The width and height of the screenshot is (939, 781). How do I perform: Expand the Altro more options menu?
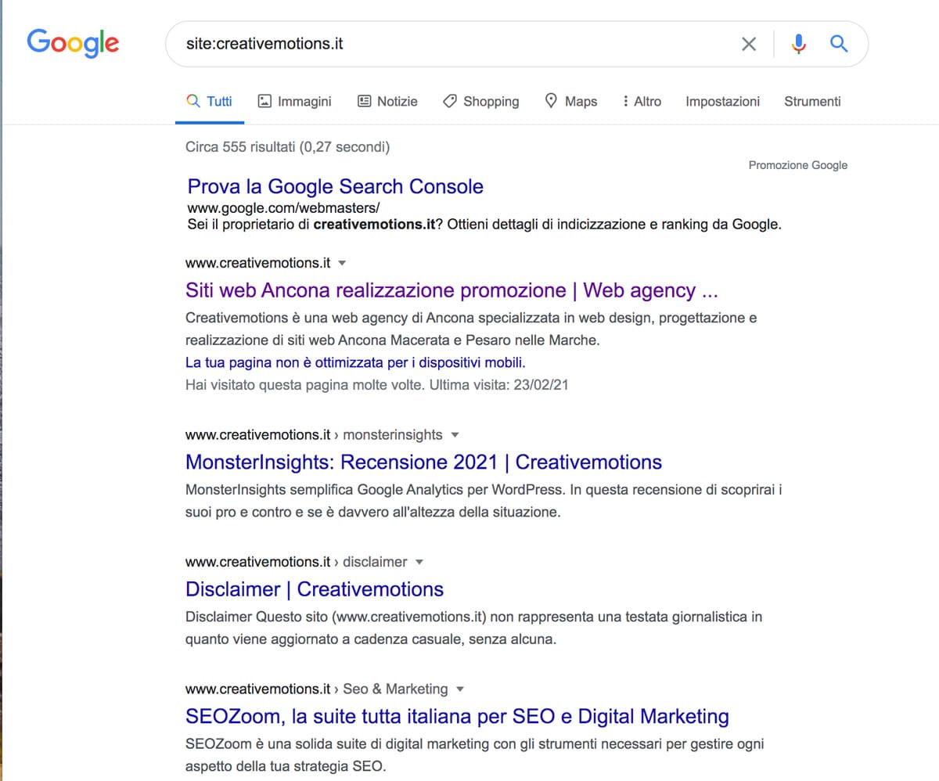tap(642, 101)
